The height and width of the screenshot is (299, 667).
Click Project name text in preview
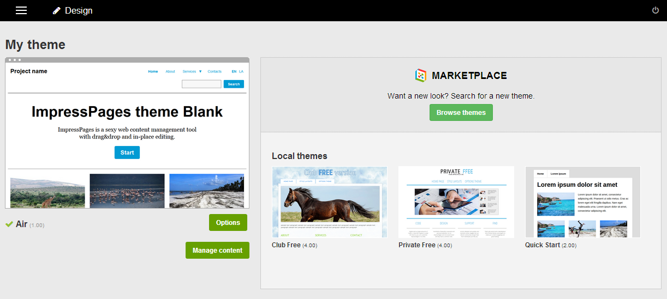[29, 71]
